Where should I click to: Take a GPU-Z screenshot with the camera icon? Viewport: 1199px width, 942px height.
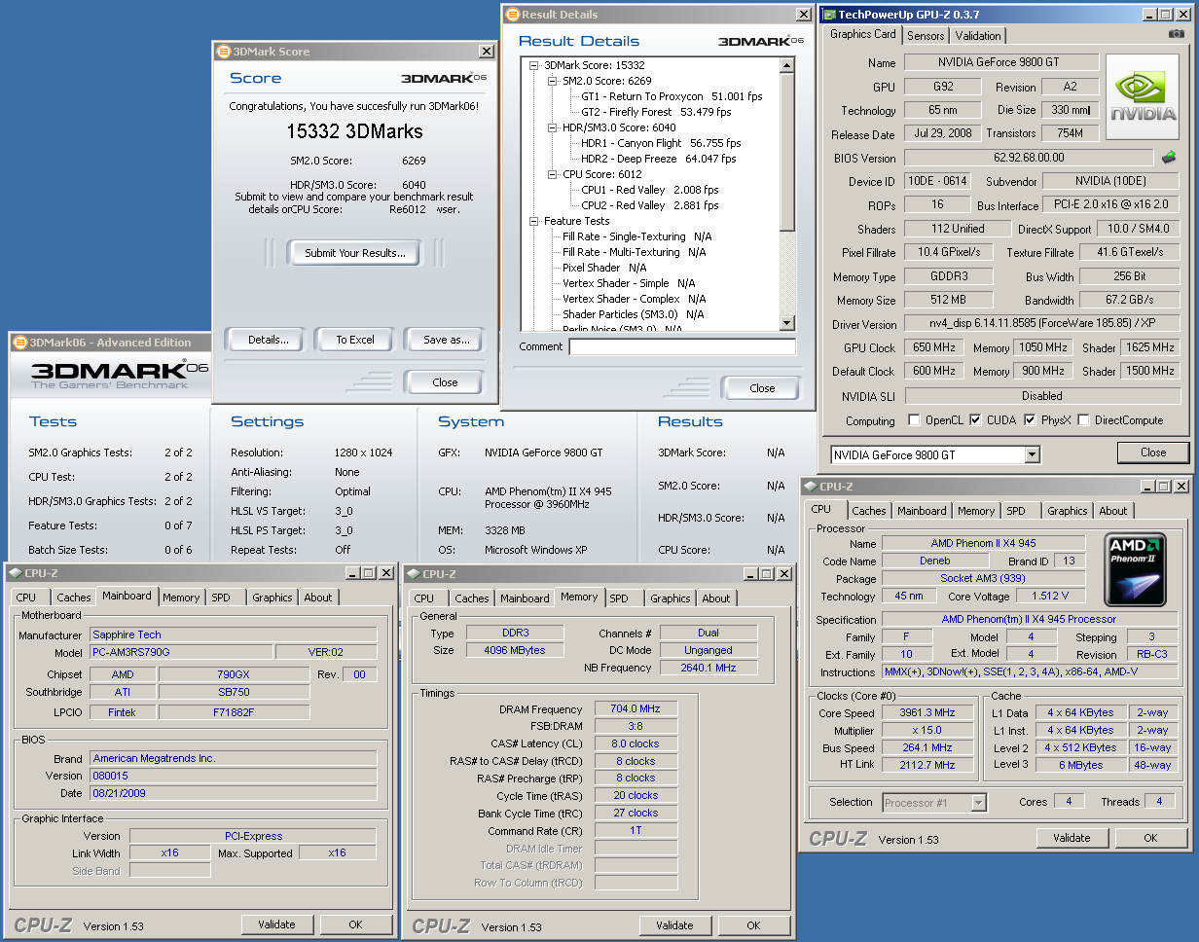tap(1177, 33)
